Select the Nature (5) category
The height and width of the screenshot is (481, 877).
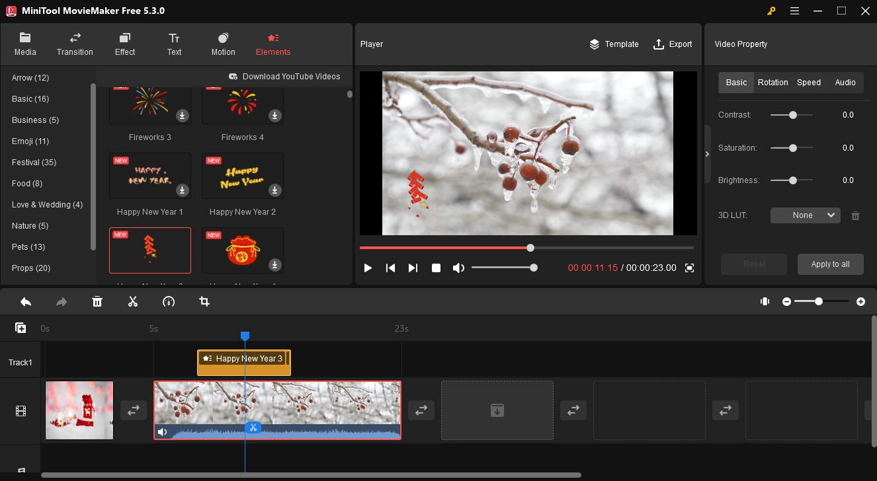pyautogui.click(x=30, y=226)
